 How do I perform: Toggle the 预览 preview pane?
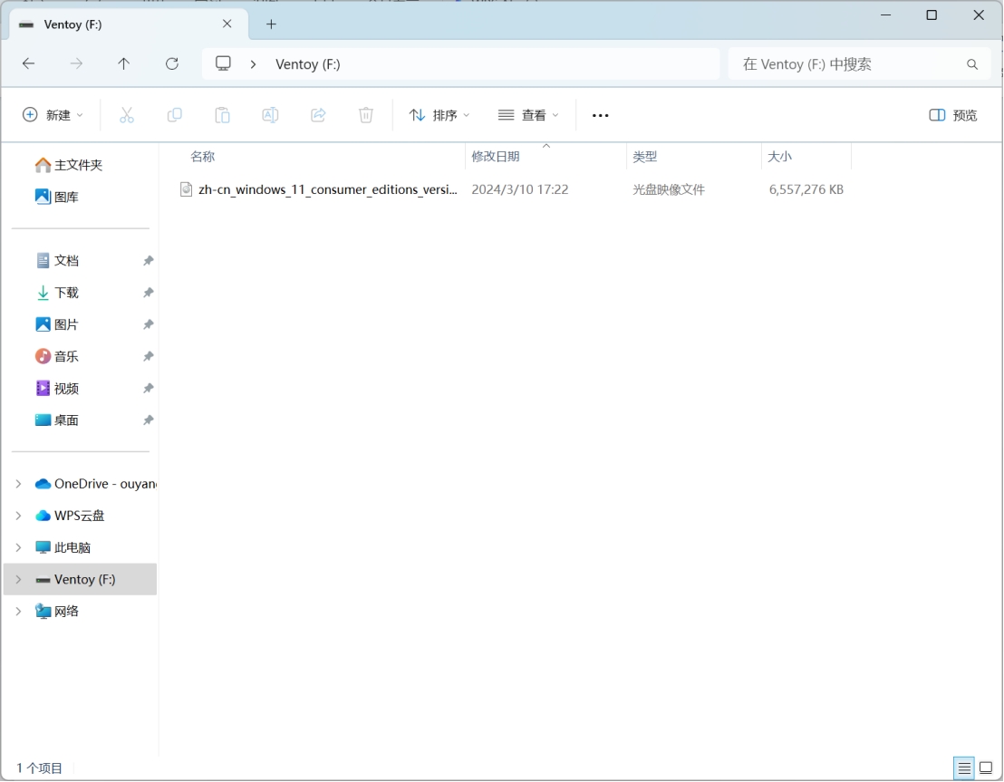coord(953,115)
